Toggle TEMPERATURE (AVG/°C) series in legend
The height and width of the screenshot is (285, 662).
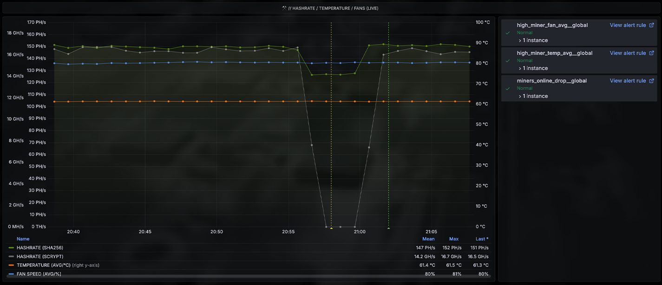pos(45,265)
